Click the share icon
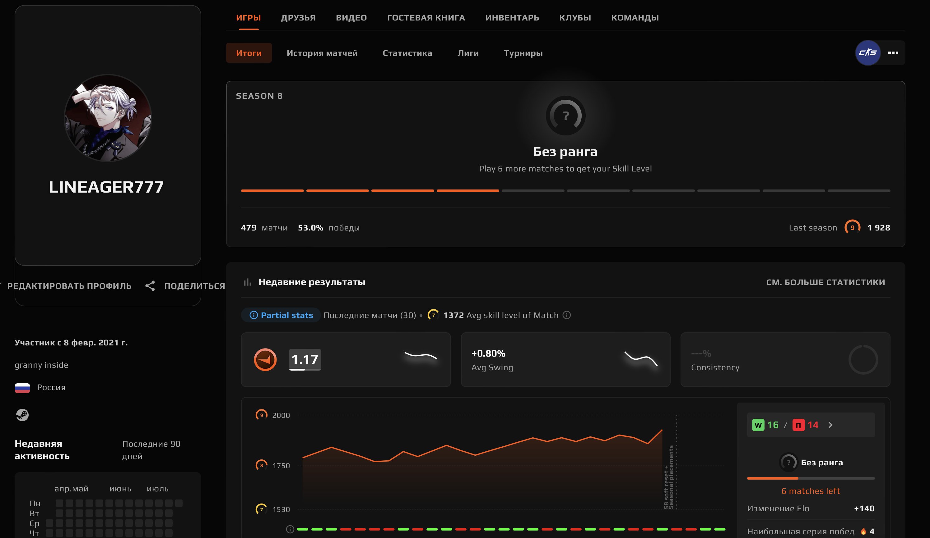Image resolution: width=930 pixels, height=538 pixels. click(150, 286)
